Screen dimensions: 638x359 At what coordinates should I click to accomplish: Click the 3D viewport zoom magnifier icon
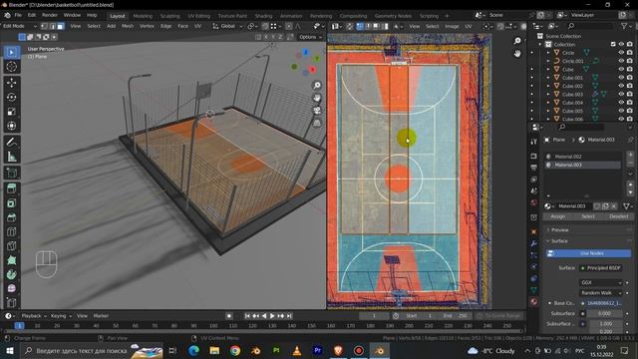click(317, 85)
